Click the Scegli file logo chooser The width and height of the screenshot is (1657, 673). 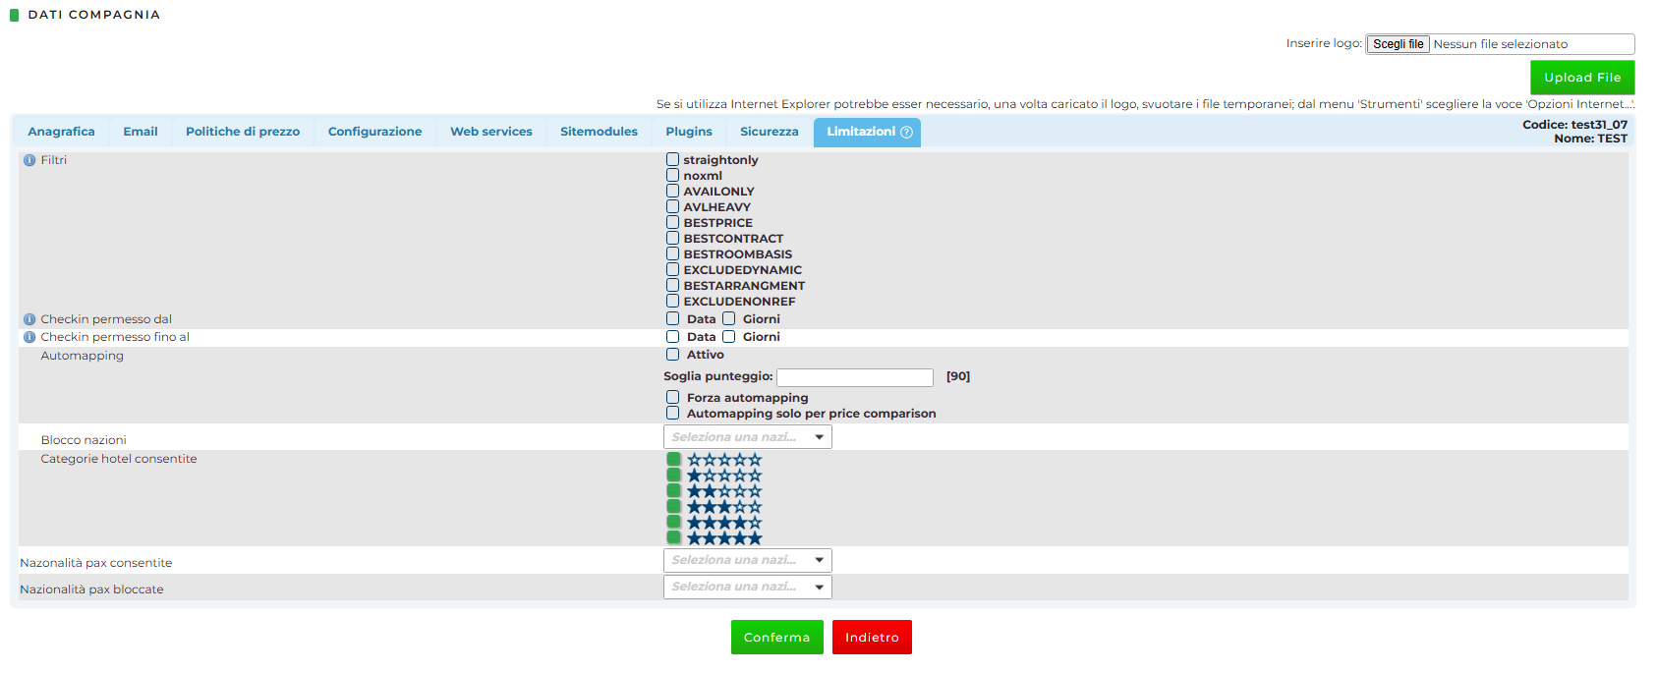[1398, 44]
